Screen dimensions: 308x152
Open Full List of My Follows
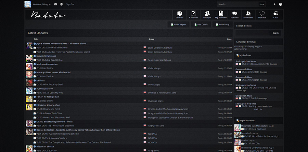coord(258,109)
